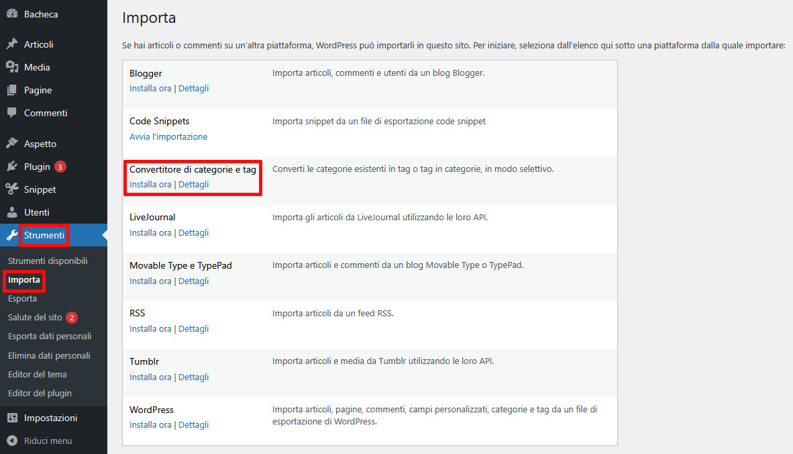
Task: View Dettagli for WordPress importer
Action: pyautogui.click(x=194, y=424)
